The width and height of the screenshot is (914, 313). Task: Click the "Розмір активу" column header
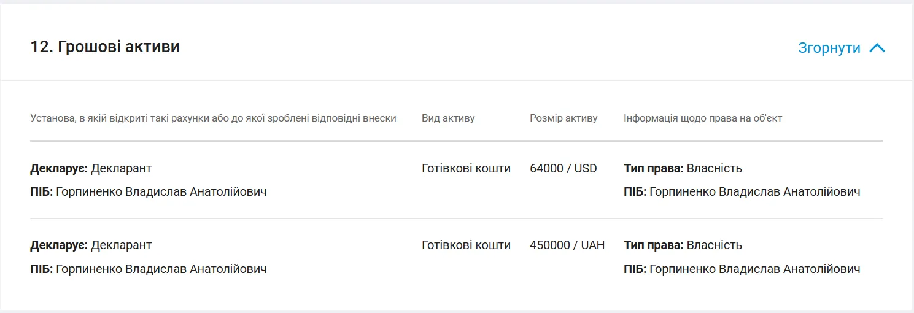[x=564, y=118]
